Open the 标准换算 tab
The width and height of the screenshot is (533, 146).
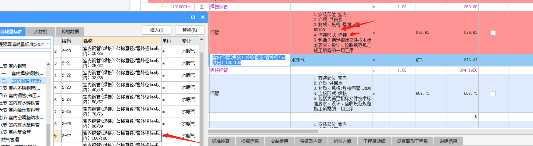click(221, 141)
